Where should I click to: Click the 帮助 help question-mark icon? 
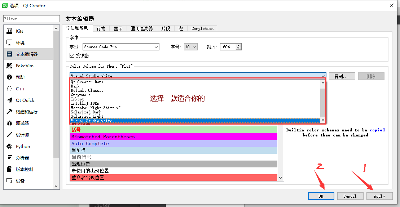pos(9,77)
